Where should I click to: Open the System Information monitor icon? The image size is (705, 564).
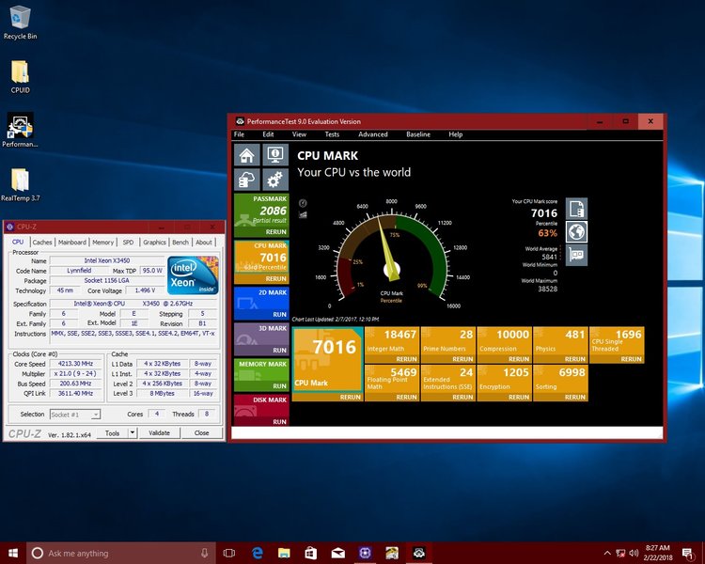(275, 155)
